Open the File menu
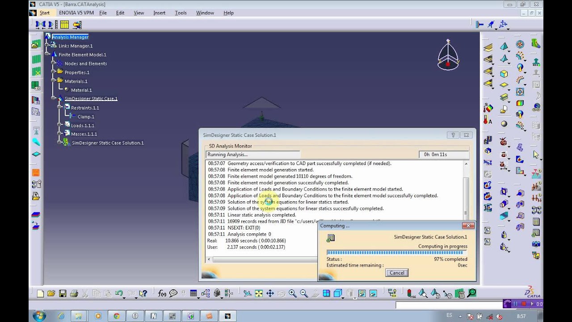The width and height of the screenshot is (572, 322). (103, 13)
